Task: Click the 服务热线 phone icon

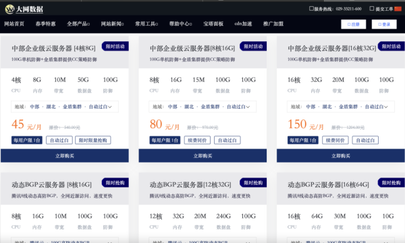Action: click(x=311, y=9)
